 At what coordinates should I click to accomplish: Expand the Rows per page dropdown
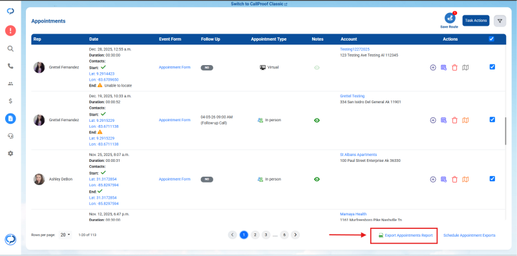pyautogui.click(x=65, y=235)
